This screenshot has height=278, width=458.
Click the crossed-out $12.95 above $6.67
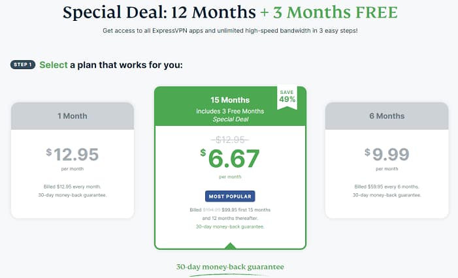(230, 139)
